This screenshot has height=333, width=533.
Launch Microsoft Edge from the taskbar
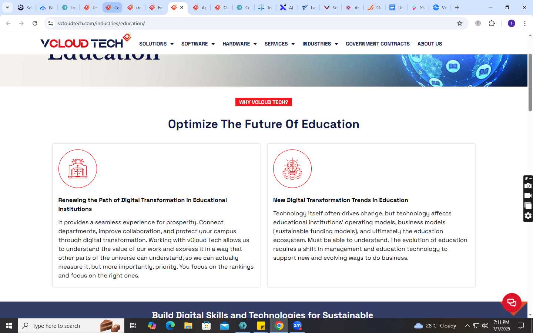(170, 326)
